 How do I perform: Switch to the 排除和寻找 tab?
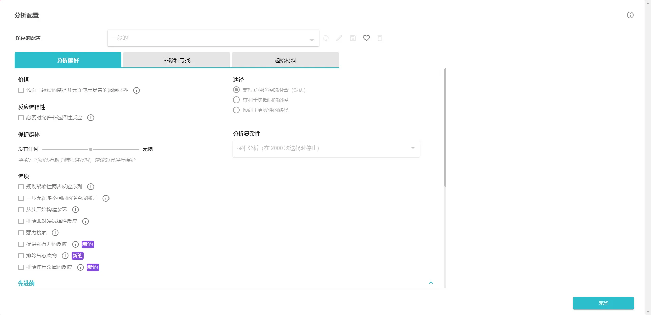176,60
